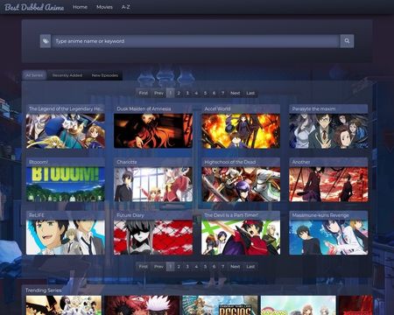The width and height of the screenshot is (394, 315).
Task: Go to page 7 in top pagination
Action: pos(222,93)
